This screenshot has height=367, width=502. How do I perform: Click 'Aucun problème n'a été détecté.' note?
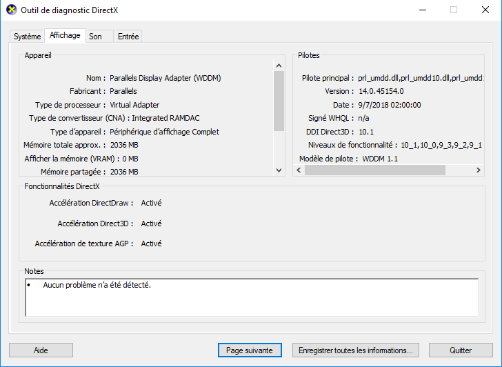(x=97, y=285)
